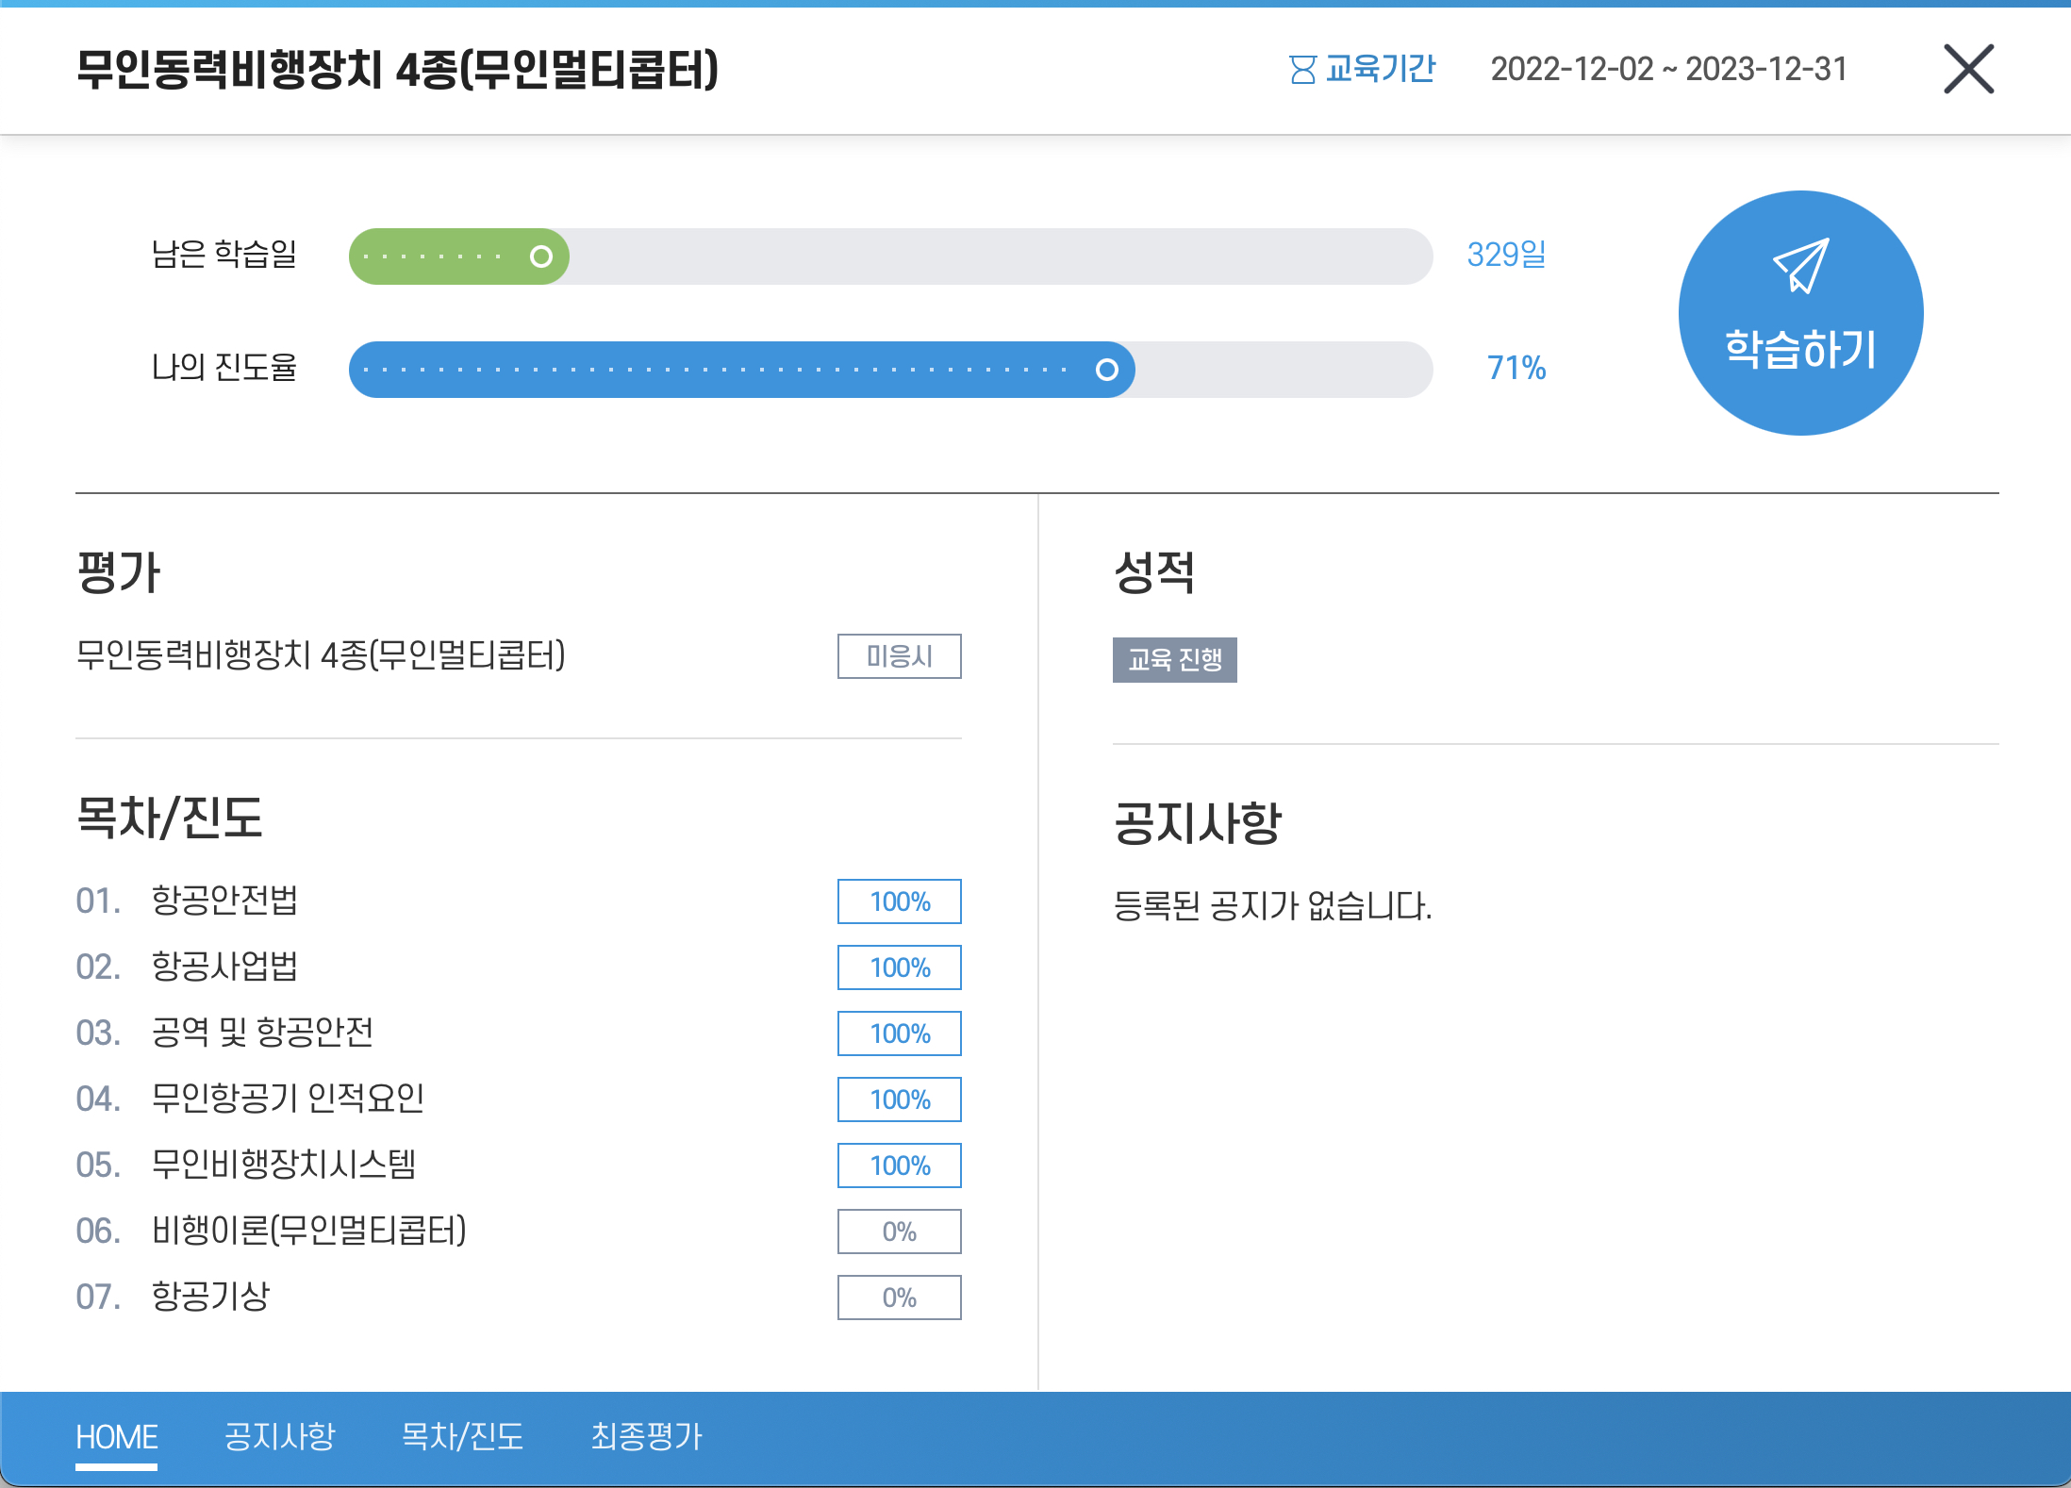This screenshot has height=1488, width=2071.
Task: Click the 항공기상 0% progress box
Action: pos(897,1297)
